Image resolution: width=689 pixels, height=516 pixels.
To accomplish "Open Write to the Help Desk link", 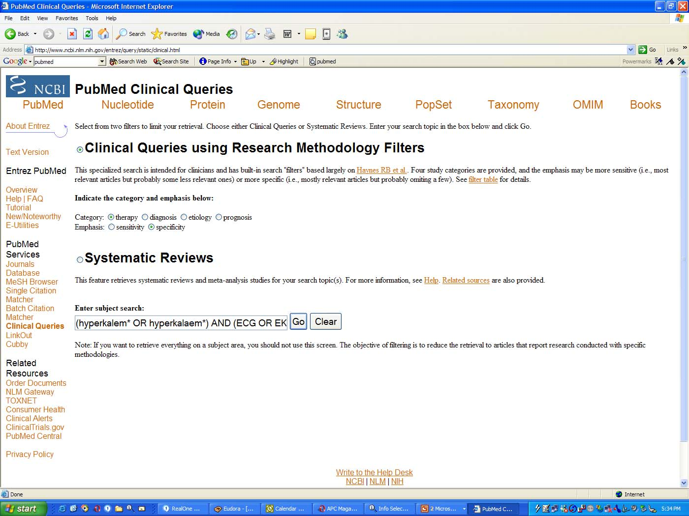I will (375, 472).
